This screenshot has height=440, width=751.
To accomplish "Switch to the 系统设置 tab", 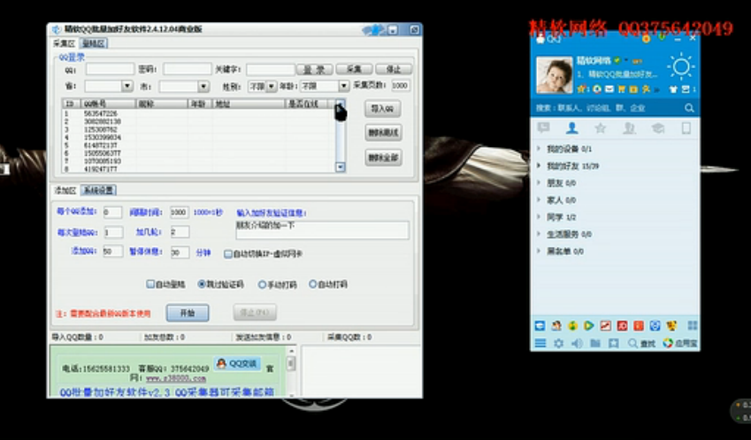I will pyautogui.click(x=98, y=190).
